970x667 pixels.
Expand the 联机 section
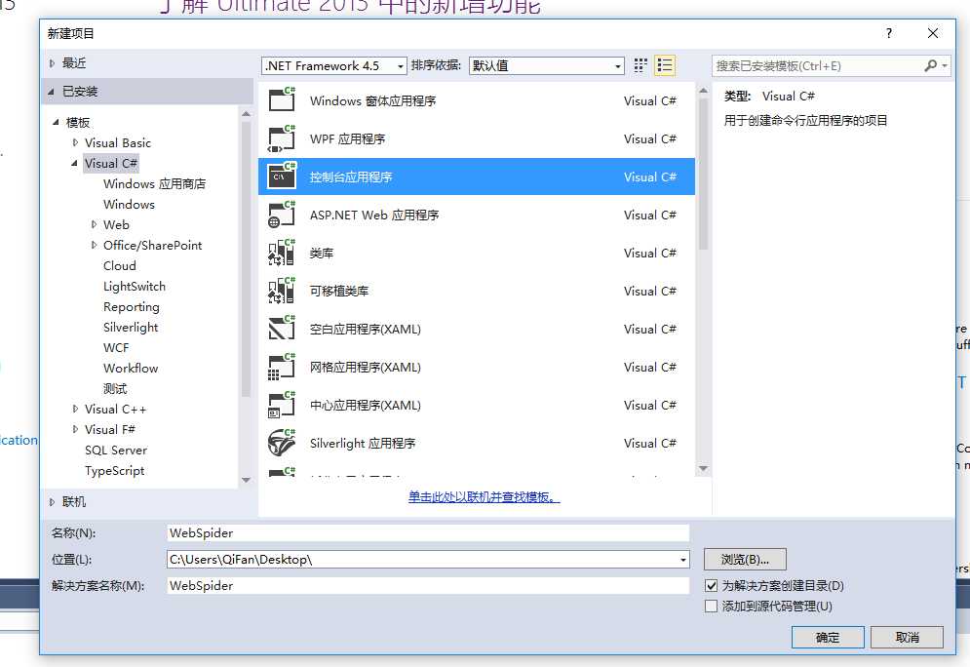click(x=52, y=502)
